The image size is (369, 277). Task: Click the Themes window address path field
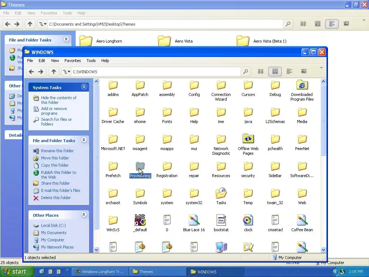(x=165, y=24)
